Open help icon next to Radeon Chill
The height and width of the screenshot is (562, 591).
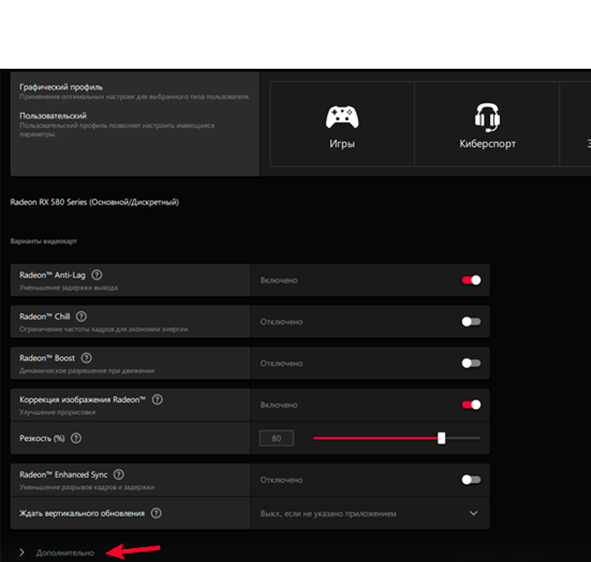81,317
